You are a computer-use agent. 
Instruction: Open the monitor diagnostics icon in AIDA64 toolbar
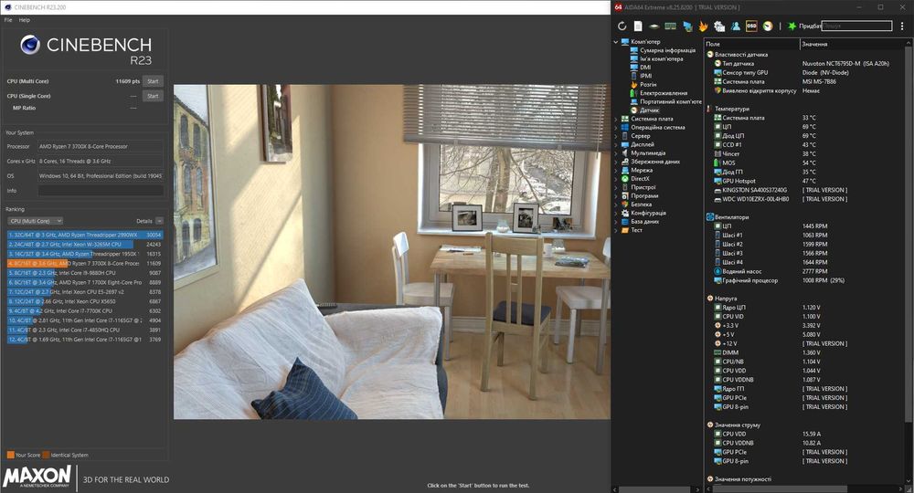(x=687, y=26)
